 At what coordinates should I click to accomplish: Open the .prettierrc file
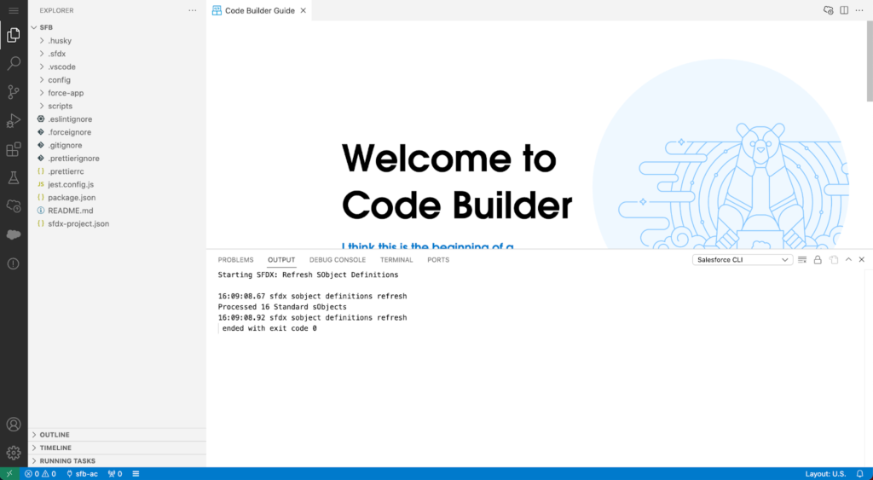[117, 171]
